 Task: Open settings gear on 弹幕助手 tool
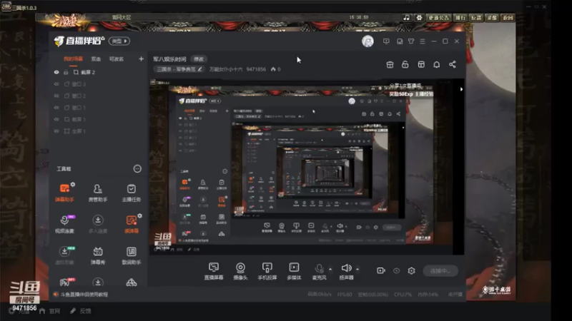click(73, 185)
